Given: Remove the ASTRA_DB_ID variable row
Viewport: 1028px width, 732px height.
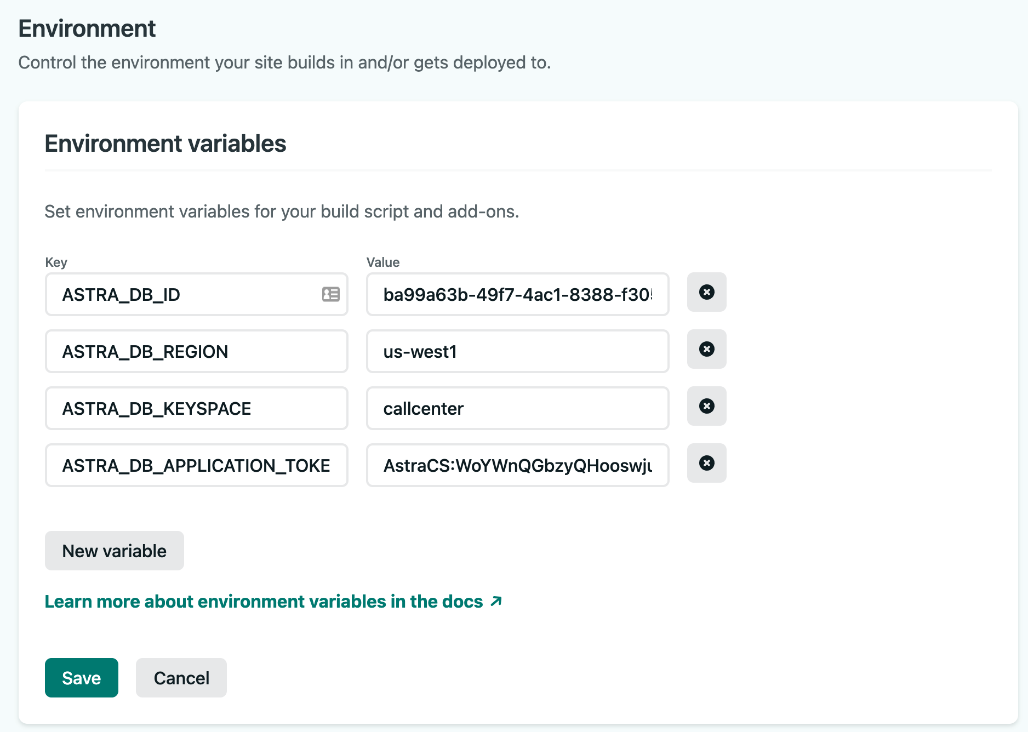Looking at the screenshot, I should 706,292.
